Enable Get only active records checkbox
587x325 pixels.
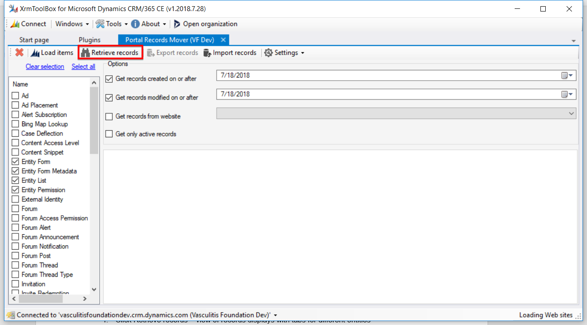109,134
